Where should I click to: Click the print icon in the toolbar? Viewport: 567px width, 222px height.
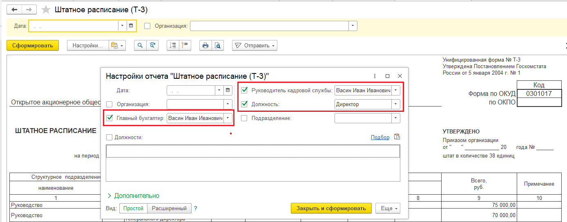tap(205, 45)
